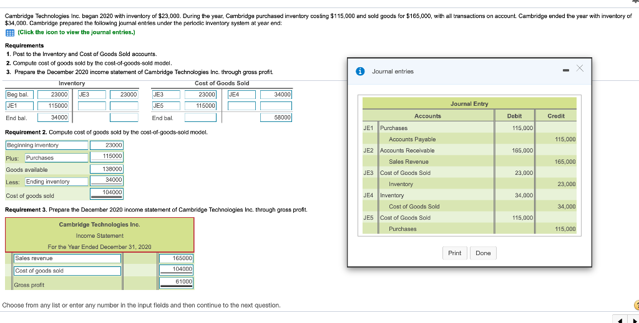Click the Credit column header
This screenshot has height=323, width=639.
(x=556, y=116)
